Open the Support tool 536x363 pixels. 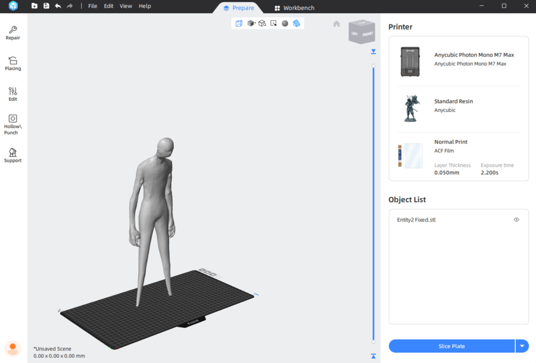coord(13,155)
